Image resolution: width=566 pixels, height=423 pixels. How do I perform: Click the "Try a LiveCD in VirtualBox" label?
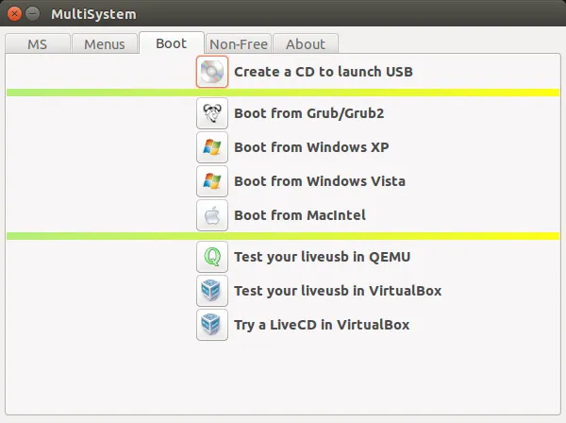click(322, 325)
